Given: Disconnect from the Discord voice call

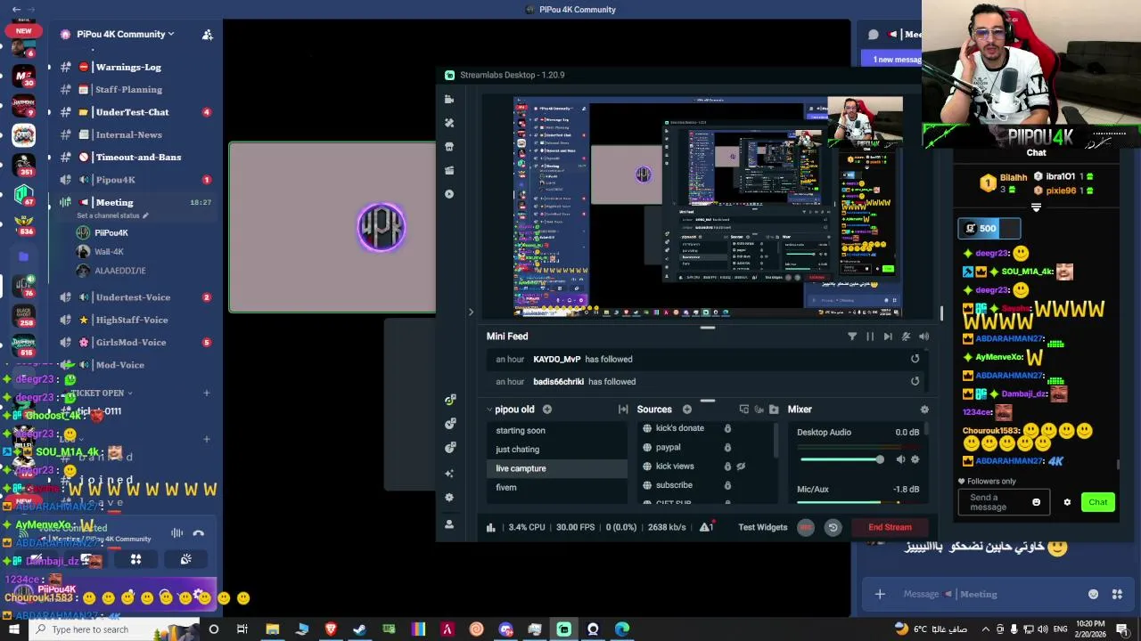Looking at the screenshot, I should (198, 533).
